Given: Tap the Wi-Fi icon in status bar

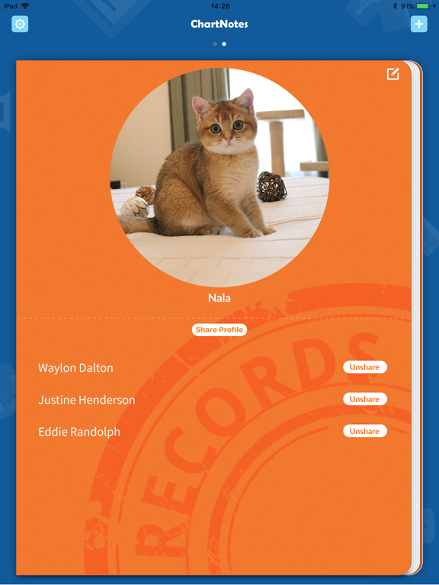Looking at the screenshot, I should point(25,6).
